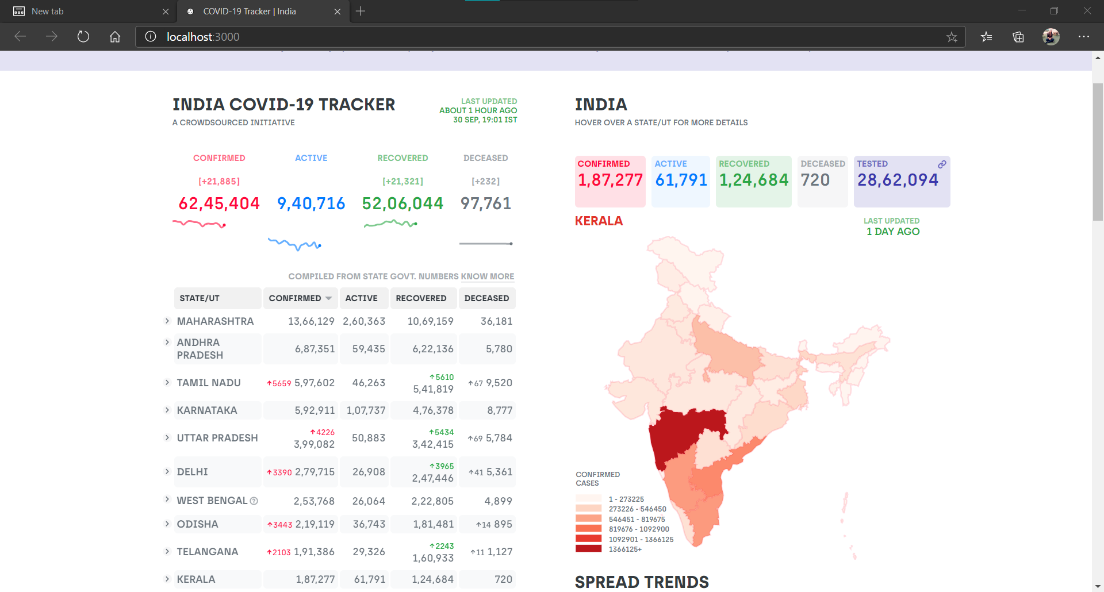This screenshot has height=592, width=1104.
Task: Select the Confirmed national total 62,45,404
Action: 219,203
